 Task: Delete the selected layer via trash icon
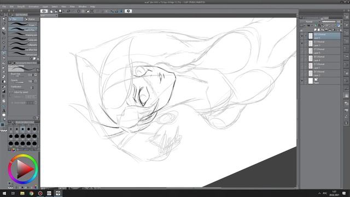[x=341, y=30]
